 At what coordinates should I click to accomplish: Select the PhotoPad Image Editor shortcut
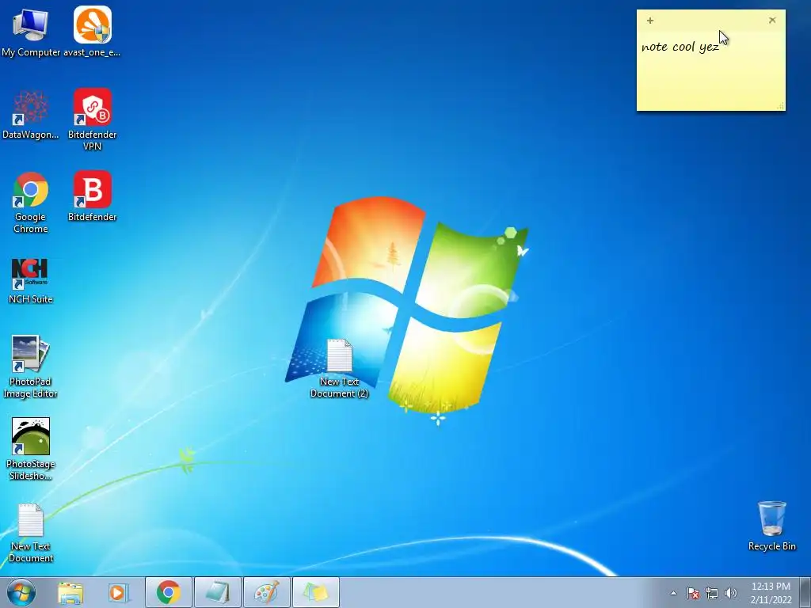click(31, 367)
